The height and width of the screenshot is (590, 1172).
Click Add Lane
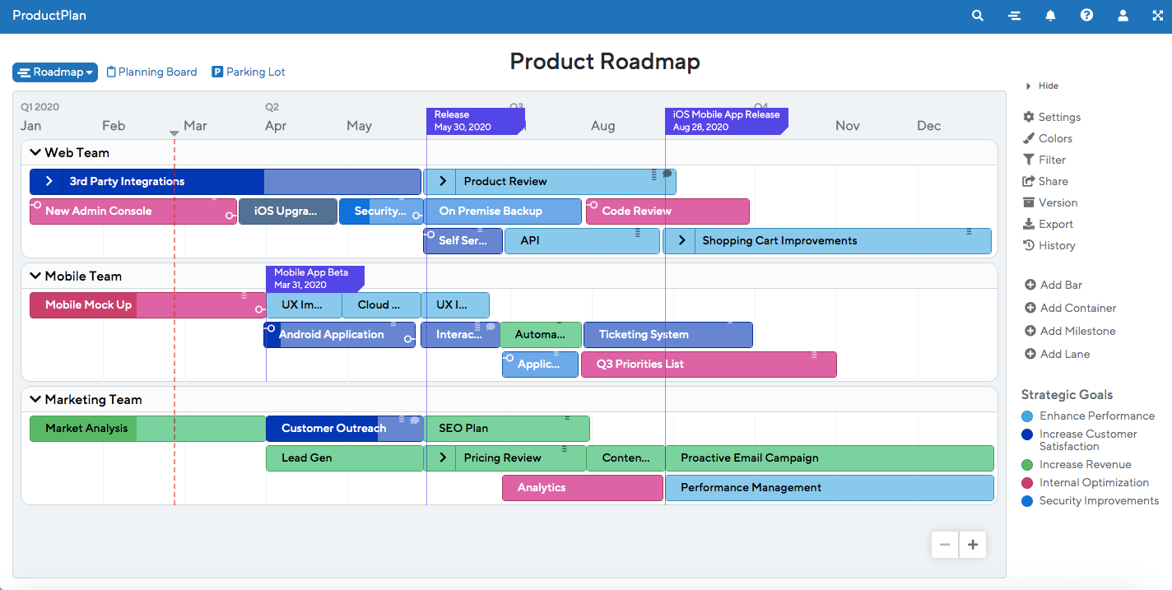click(x=1057, y=354)
